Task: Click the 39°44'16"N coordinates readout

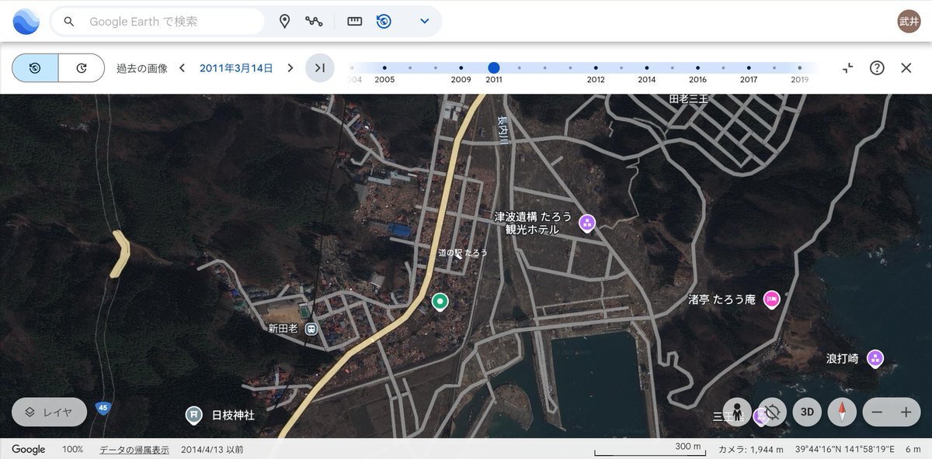Action: pyautogui.click(x=845, y=450)
